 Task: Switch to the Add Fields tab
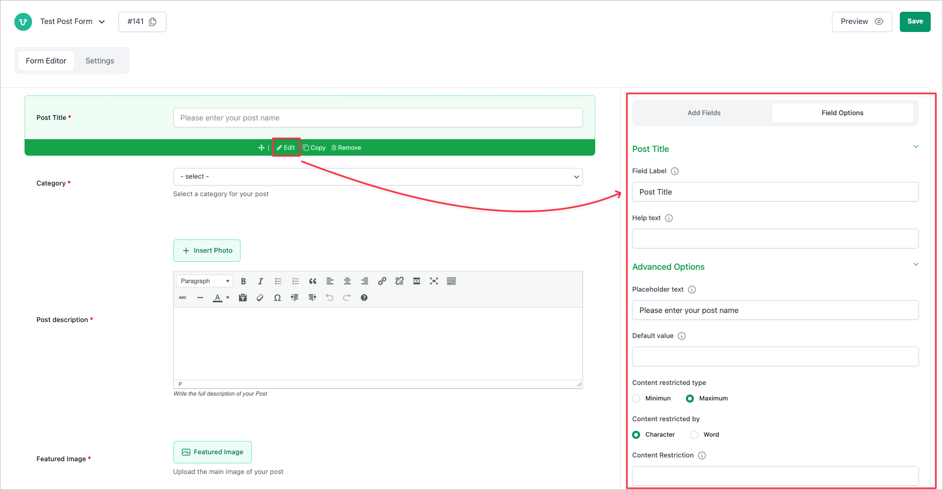(704, 113)
